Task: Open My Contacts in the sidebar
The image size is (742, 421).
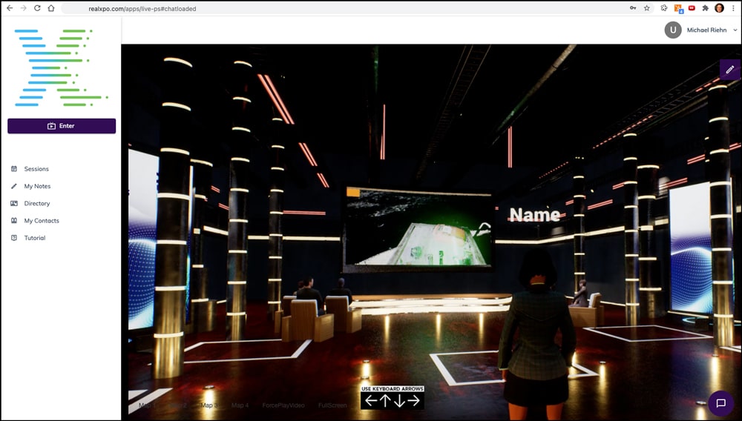Action: point(42,221)
